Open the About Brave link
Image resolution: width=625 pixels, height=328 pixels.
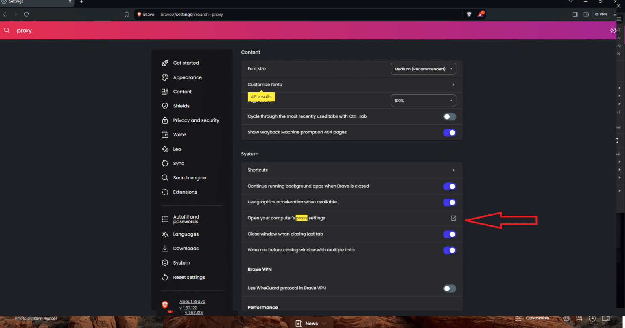coord(192,301)
